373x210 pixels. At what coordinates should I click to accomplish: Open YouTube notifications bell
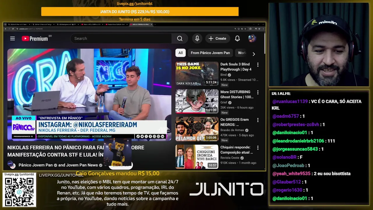pos(237,38)
